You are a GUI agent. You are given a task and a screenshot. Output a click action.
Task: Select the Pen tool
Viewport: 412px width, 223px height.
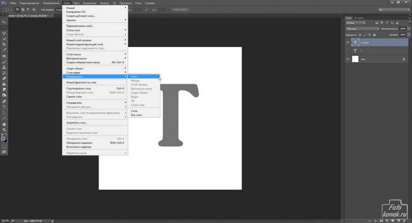pyautogui.click(x=4, y=101)
